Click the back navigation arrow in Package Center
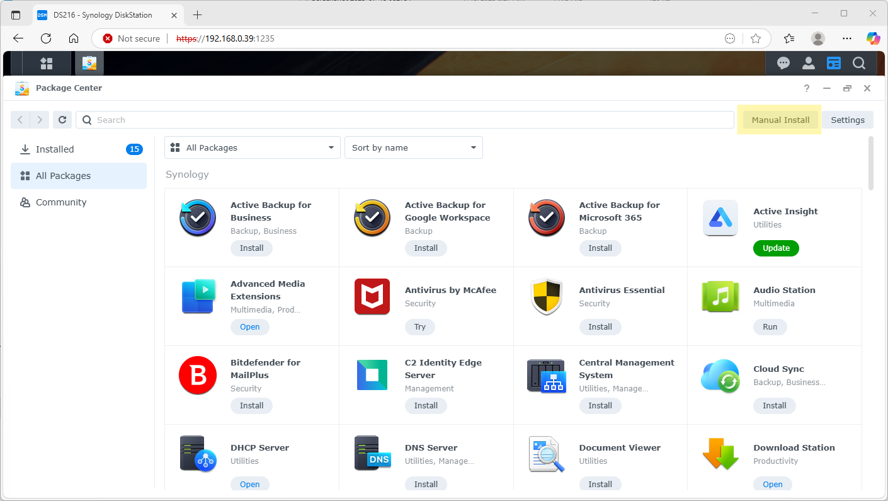This screenshot has height=501, width=888. 20,120
